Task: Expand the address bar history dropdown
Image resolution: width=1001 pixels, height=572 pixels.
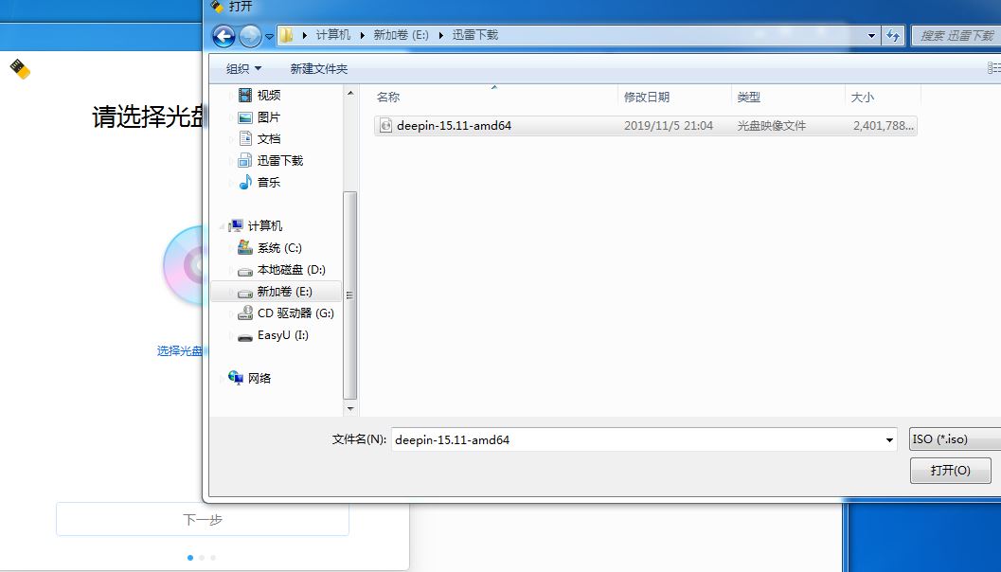Action: coord(871,36)
